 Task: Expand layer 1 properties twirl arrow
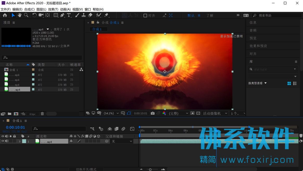coord(20,141)
